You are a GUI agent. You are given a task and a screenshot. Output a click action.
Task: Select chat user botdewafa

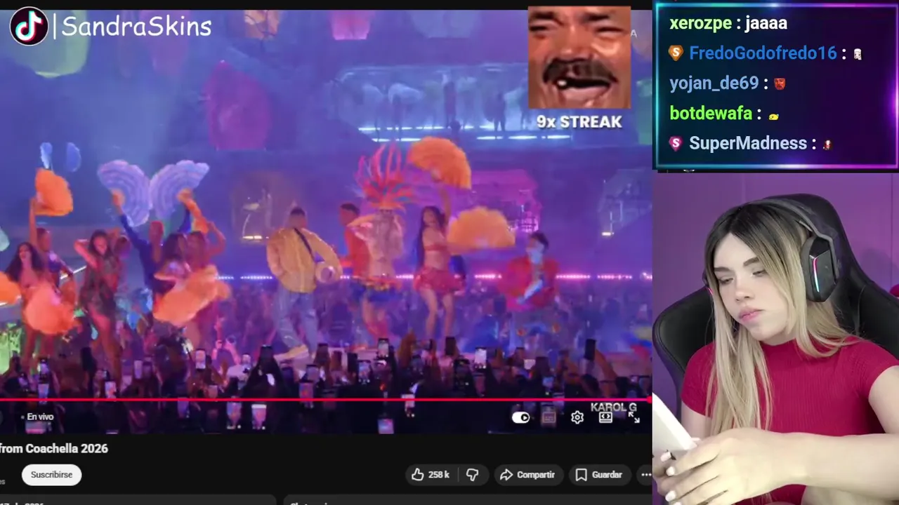tap(710, 114)
